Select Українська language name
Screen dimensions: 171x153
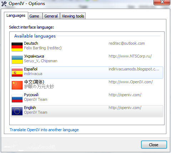(x=34, y=56)
